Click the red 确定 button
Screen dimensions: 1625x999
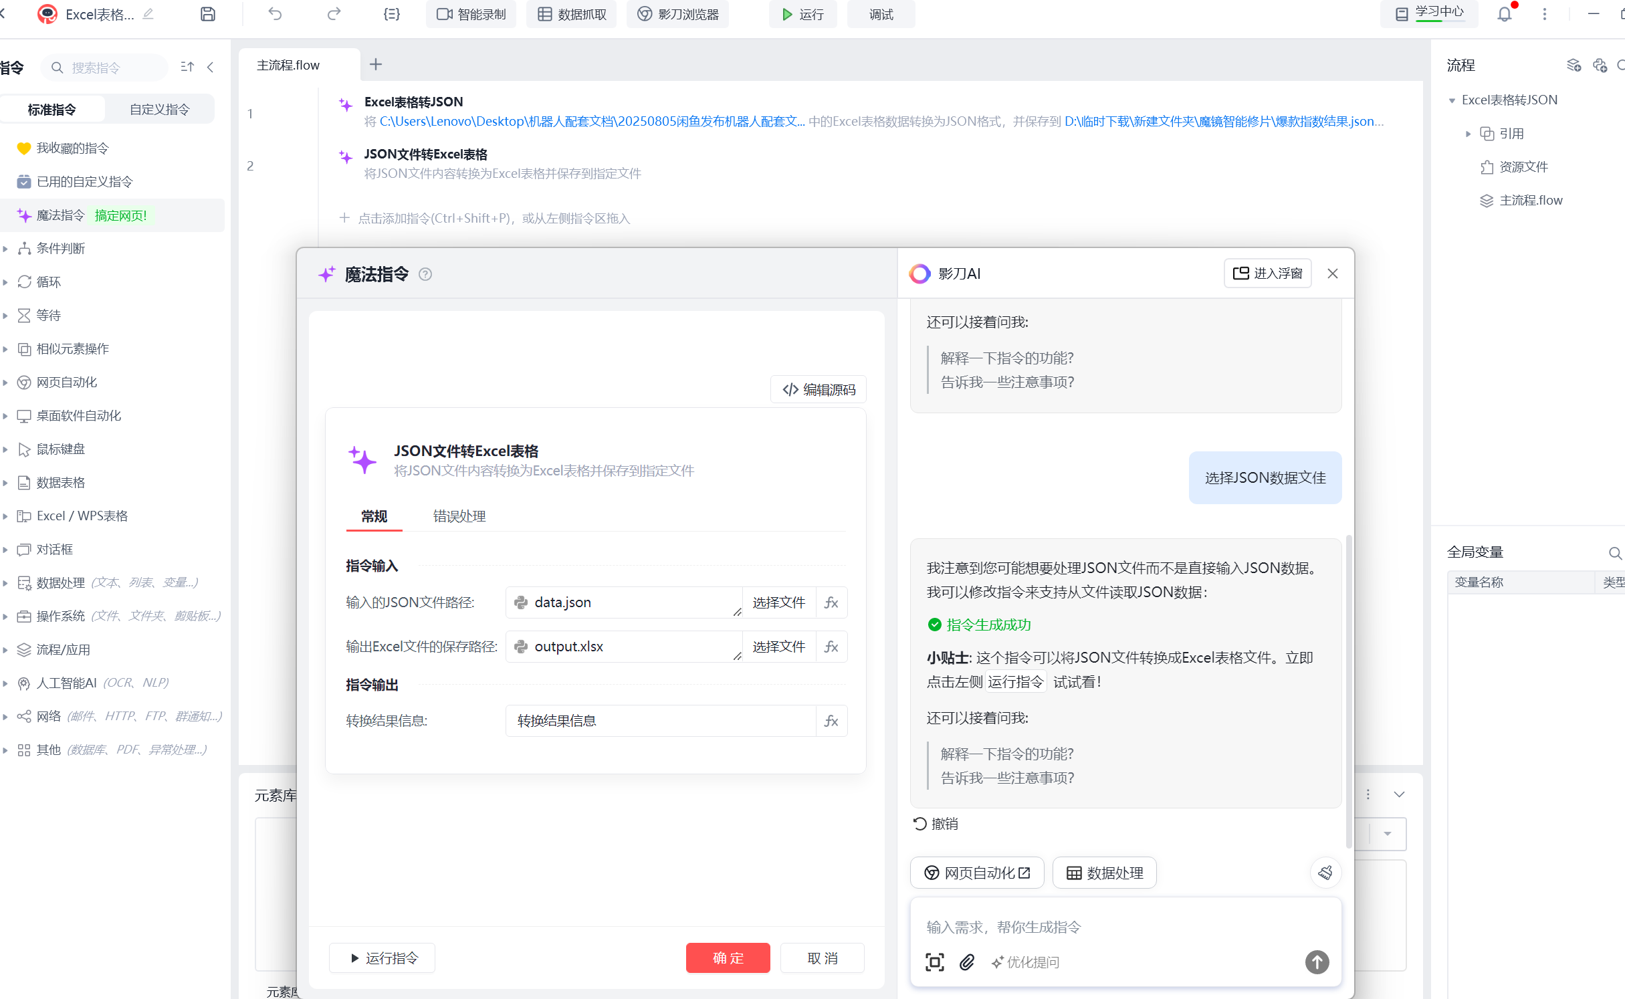point(728,958)
